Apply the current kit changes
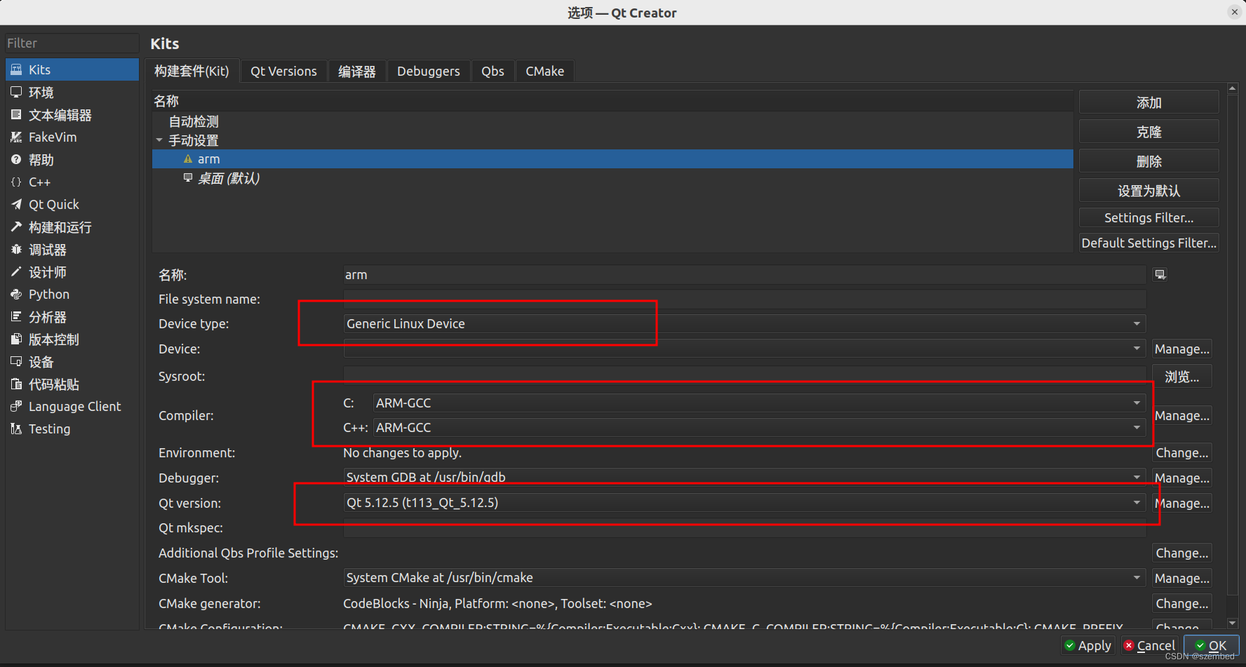The width and height of the screenshot is (1246, 667). [1088, 645]
